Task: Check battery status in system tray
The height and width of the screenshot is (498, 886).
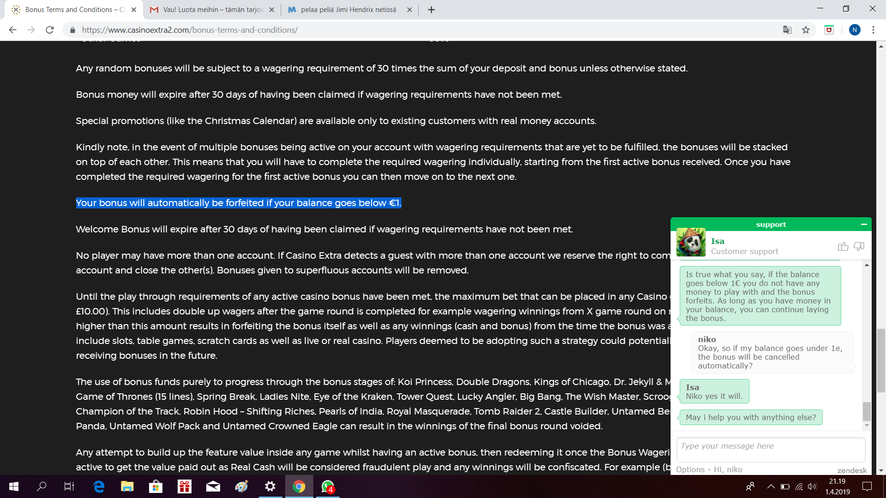Action: 785,486
